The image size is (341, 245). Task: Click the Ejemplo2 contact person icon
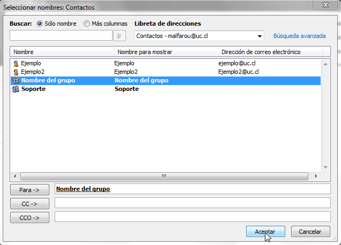click(x=16, y=72)
